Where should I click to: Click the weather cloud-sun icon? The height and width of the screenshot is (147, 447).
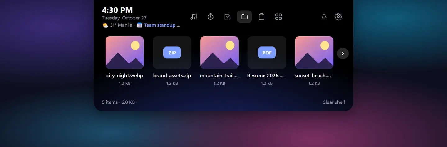pos(105,25)
